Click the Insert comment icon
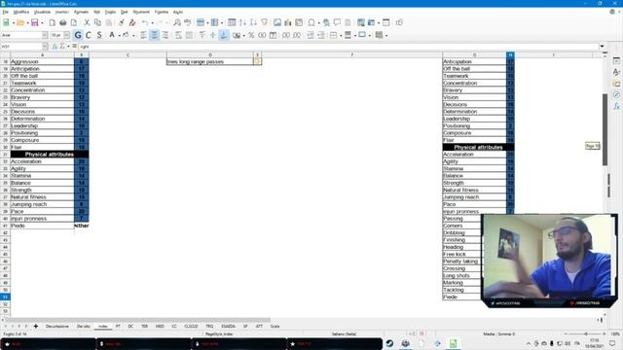623x350 pixels. [x=337, y=22]
